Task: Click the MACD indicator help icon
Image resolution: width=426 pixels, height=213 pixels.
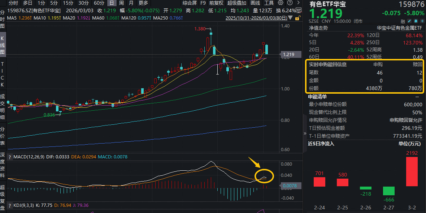Action: click(10, 157)
